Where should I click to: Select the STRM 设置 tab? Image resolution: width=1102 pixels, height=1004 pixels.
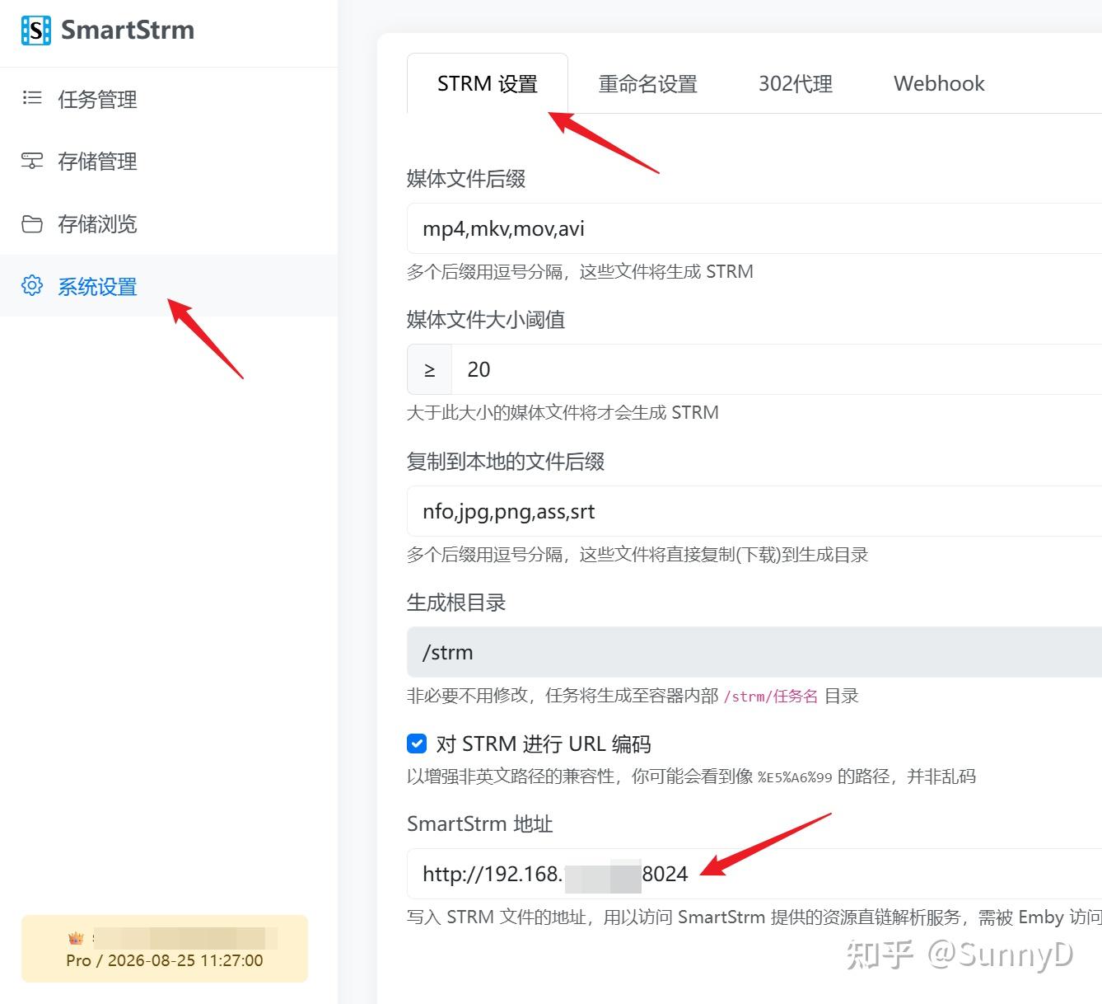pos(488,83)
